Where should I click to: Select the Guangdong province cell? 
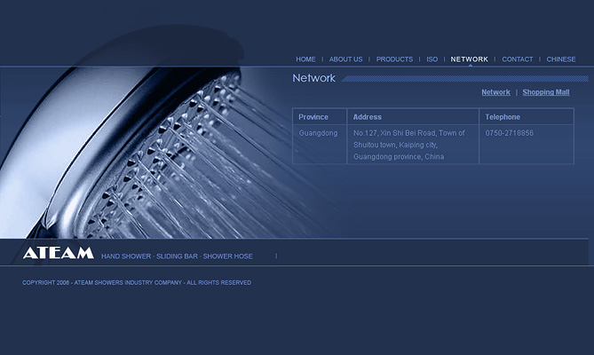(x=318, y=133)
